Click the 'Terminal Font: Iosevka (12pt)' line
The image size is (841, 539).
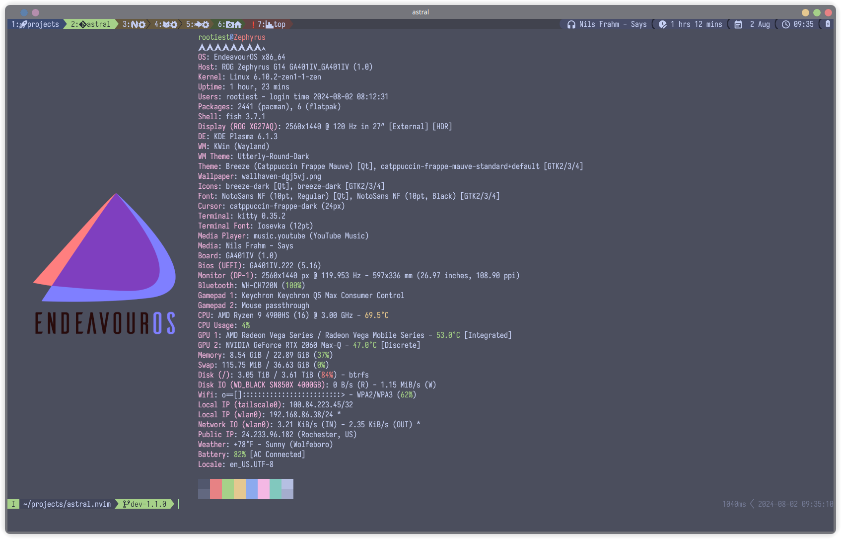click(x=256, y=226)
